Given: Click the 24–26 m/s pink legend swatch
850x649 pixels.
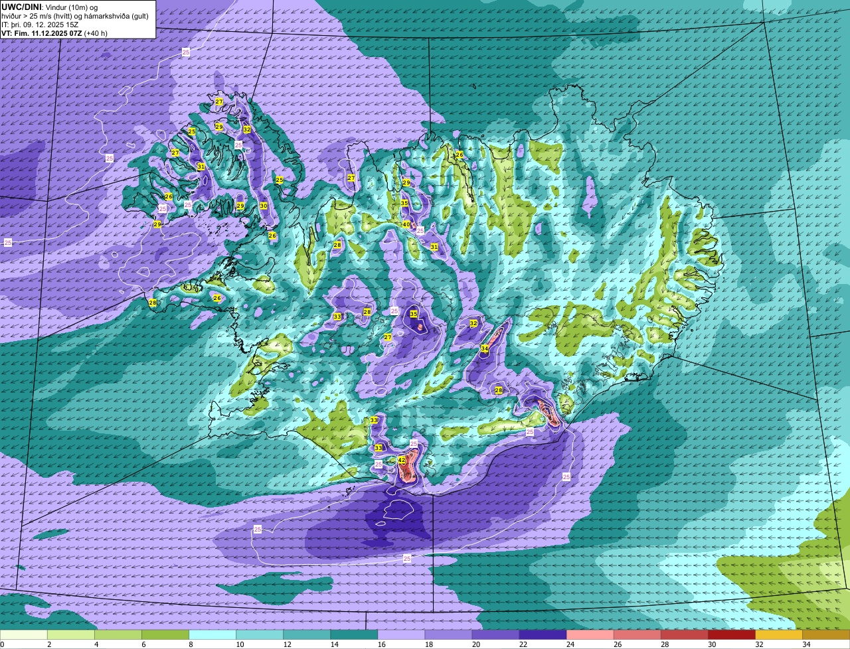Looking at the screenshot, I should tap(590, 635).
